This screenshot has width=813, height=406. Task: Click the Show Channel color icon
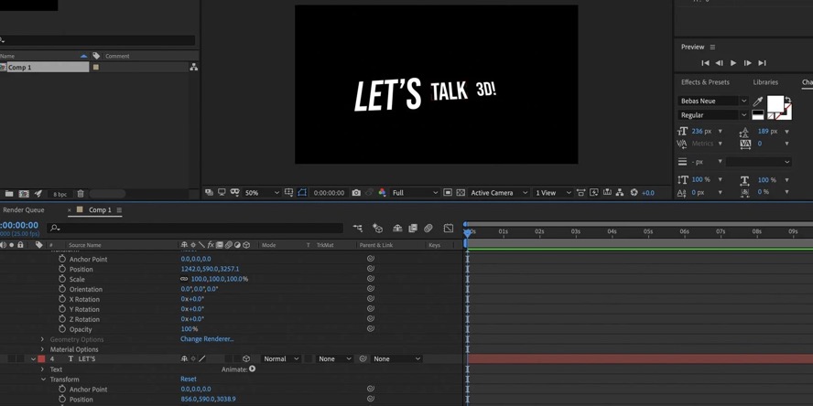pyautogui.click(x=383, y=193)
